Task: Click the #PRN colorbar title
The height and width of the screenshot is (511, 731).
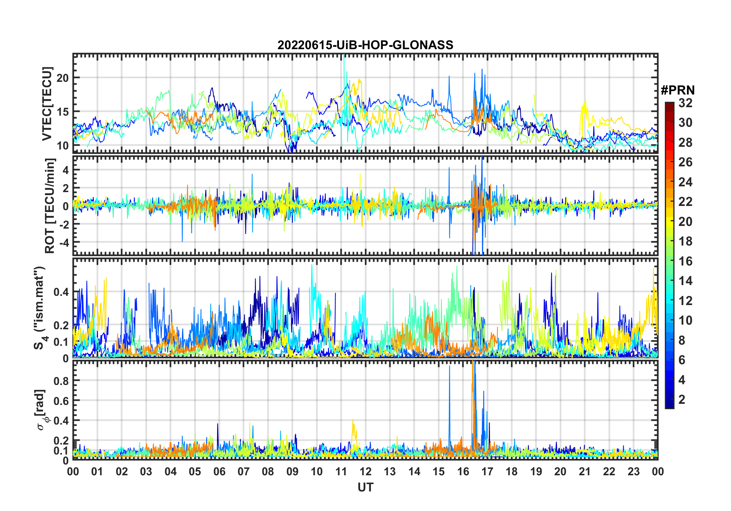Action: point(678,90)
